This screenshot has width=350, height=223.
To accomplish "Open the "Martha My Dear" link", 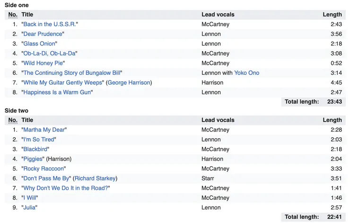I will (x=44, y=130).
